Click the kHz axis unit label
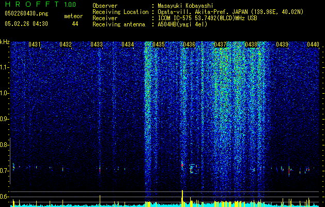The width and height of the screenshot is (325, 207). tap(5, 42)
